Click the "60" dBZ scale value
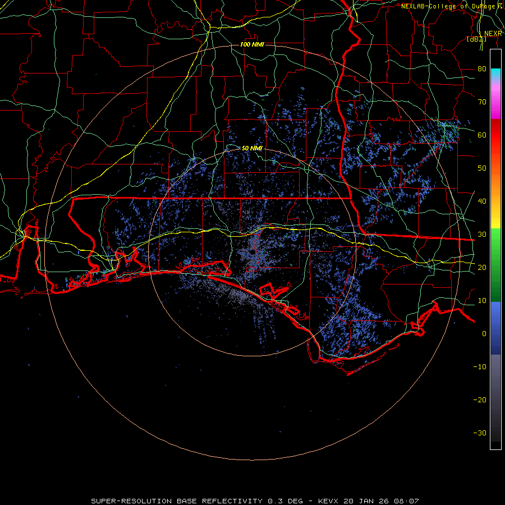Screen dimensions: 505x505 coord(482,135)
